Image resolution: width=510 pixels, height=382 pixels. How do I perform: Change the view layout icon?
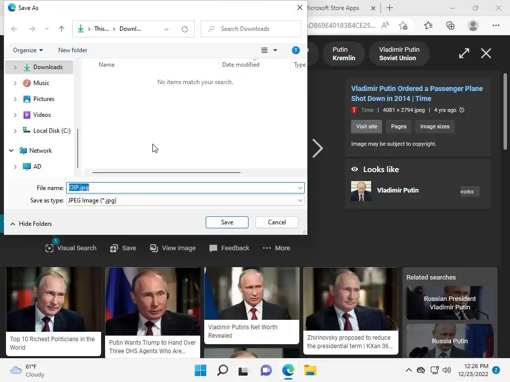264,50
